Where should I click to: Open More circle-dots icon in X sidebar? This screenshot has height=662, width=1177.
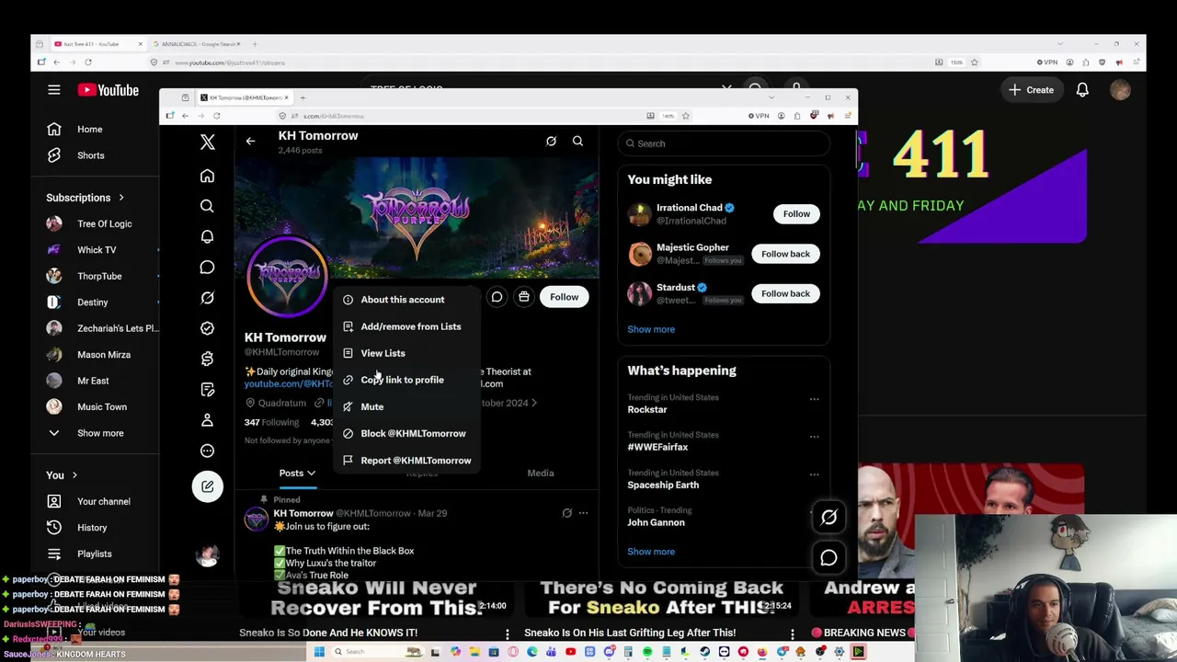207,451
